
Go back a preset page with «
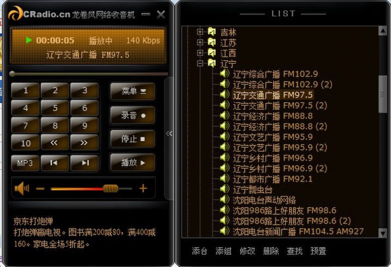[54, 142]
